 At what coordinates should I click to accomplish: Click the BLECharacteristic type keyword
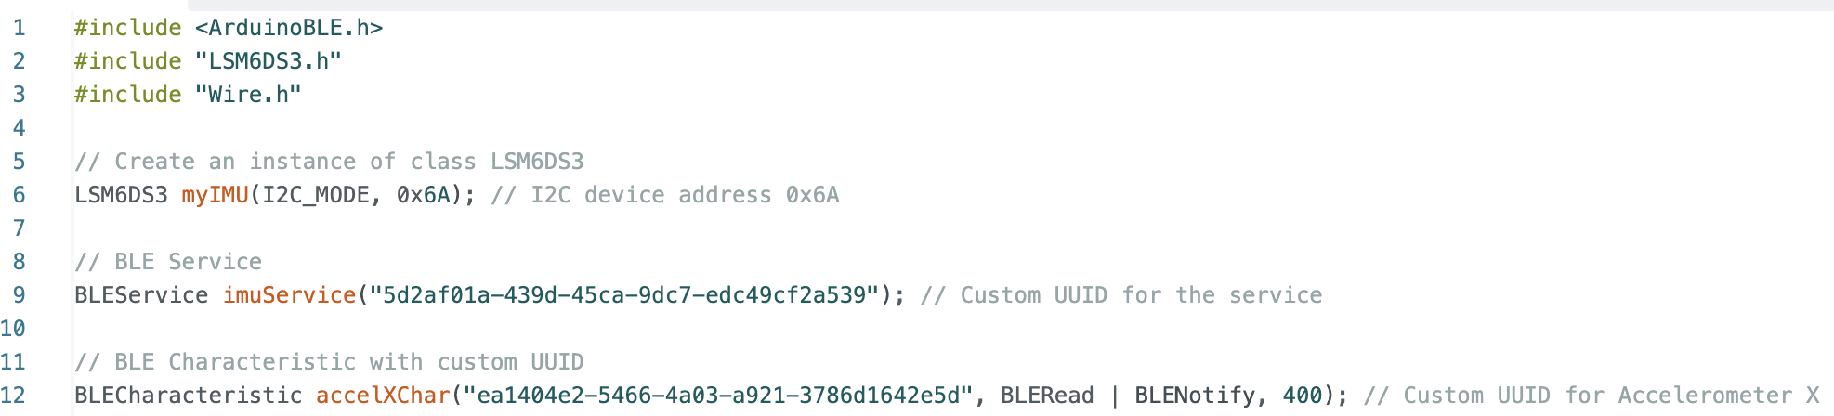pyautogui.click(x=189, y=396)
